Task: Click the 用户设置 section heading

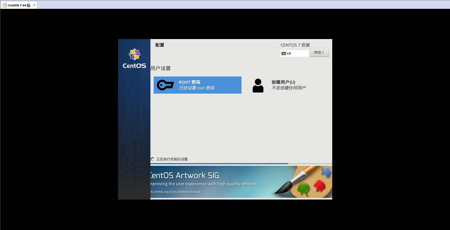Action: pos(161,68)
